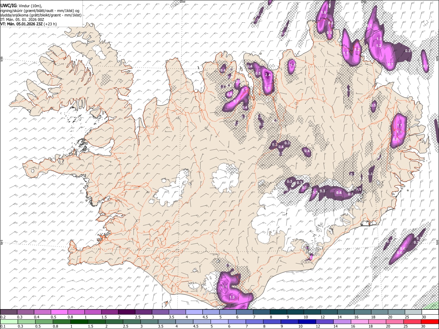The height and width of the screenshot is (329, 439).
Task: Pick the 2.5–3 swatch in the lower legend row
Action: 132,321
